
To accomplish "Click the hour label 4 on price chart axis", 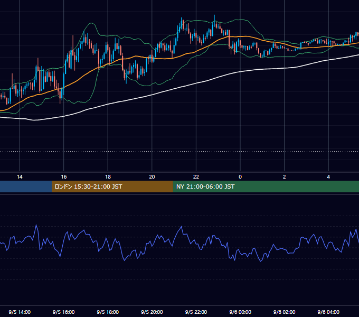I will coord(328,177).
